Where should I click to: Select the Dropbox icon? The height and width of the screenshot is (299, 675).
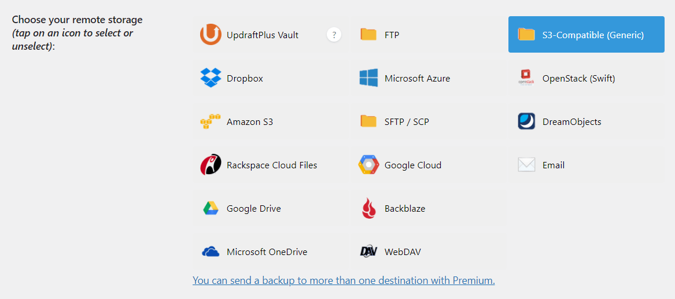click(x=211, y=78)
